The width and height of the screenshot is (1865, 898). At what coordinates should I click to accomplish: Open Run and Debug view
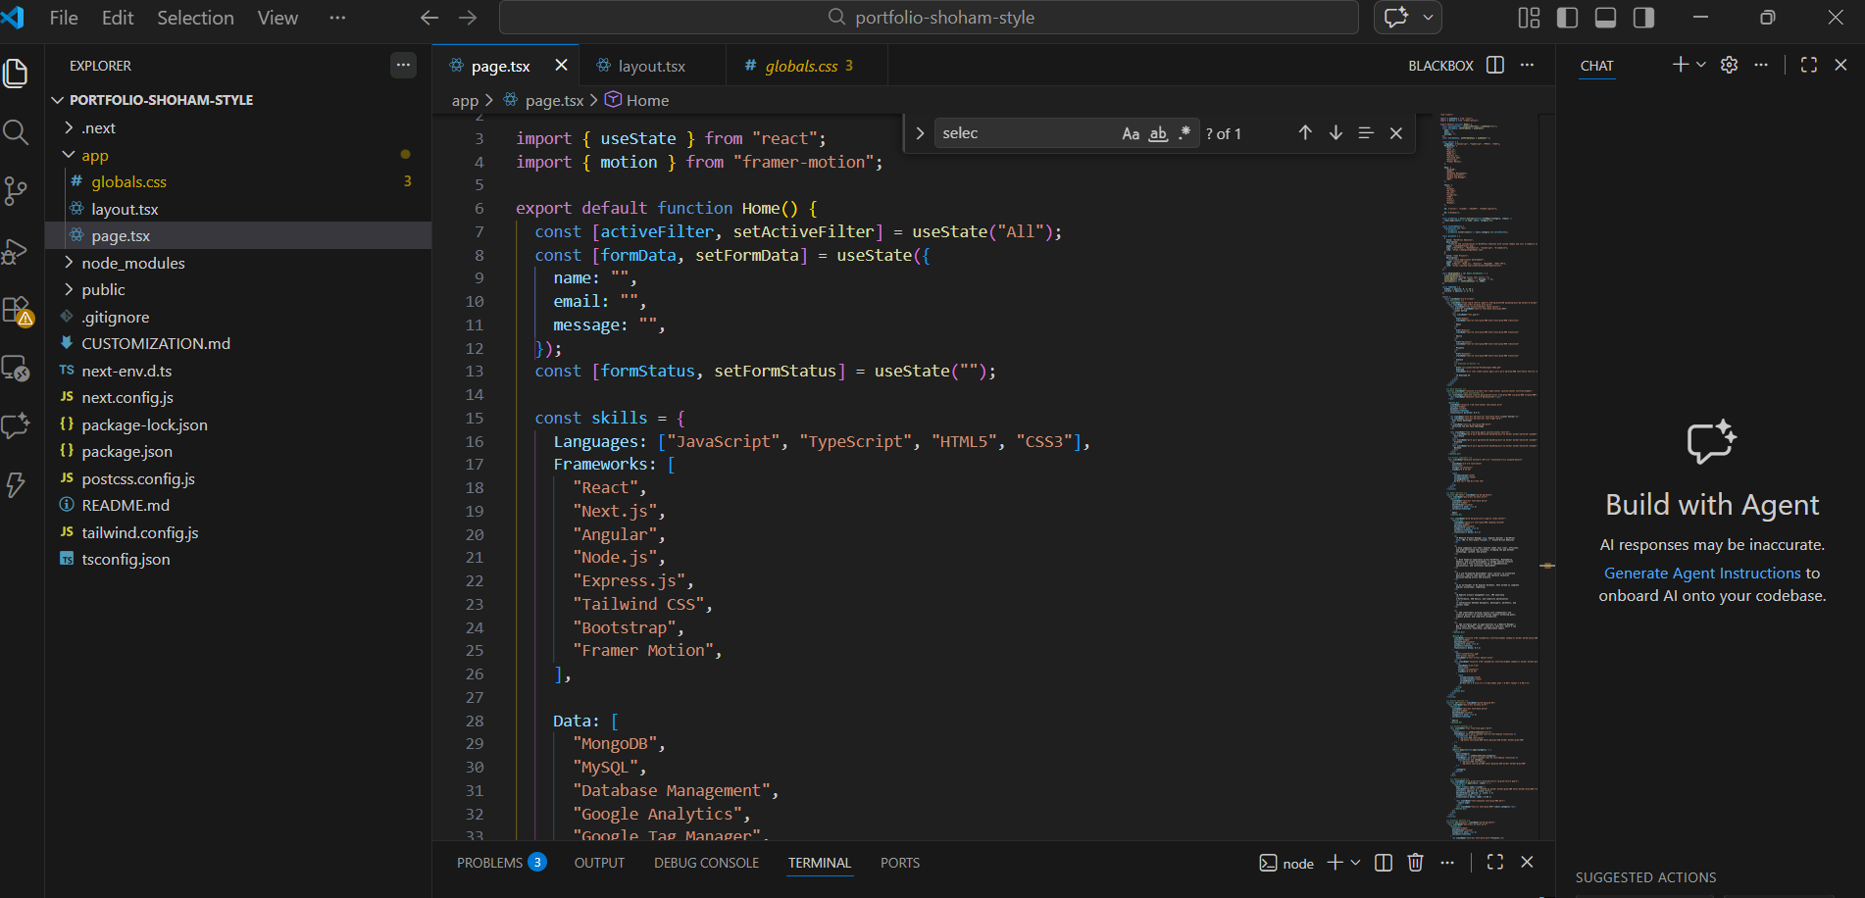(x=16, y=251)
